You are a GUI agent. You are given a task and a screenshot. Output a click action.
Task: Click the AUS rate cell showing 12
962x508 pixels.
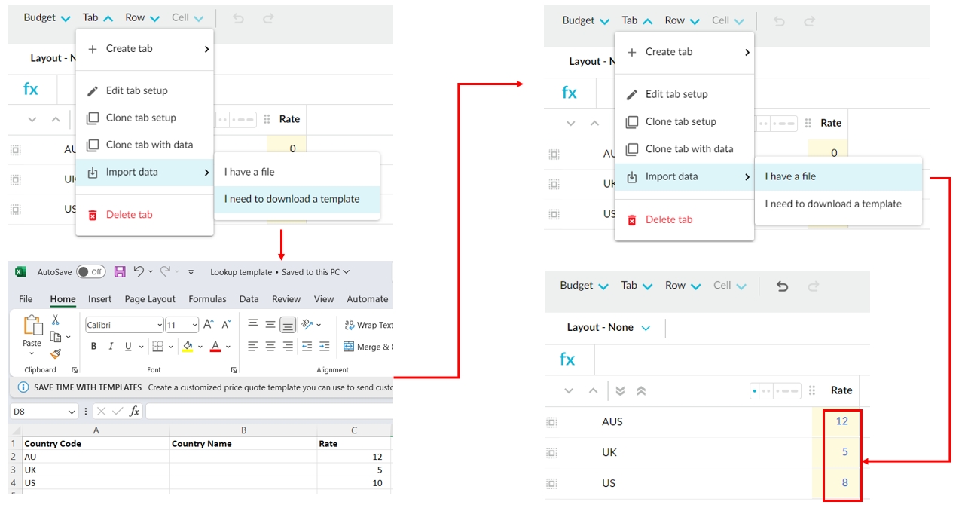(x=841, y=421)
